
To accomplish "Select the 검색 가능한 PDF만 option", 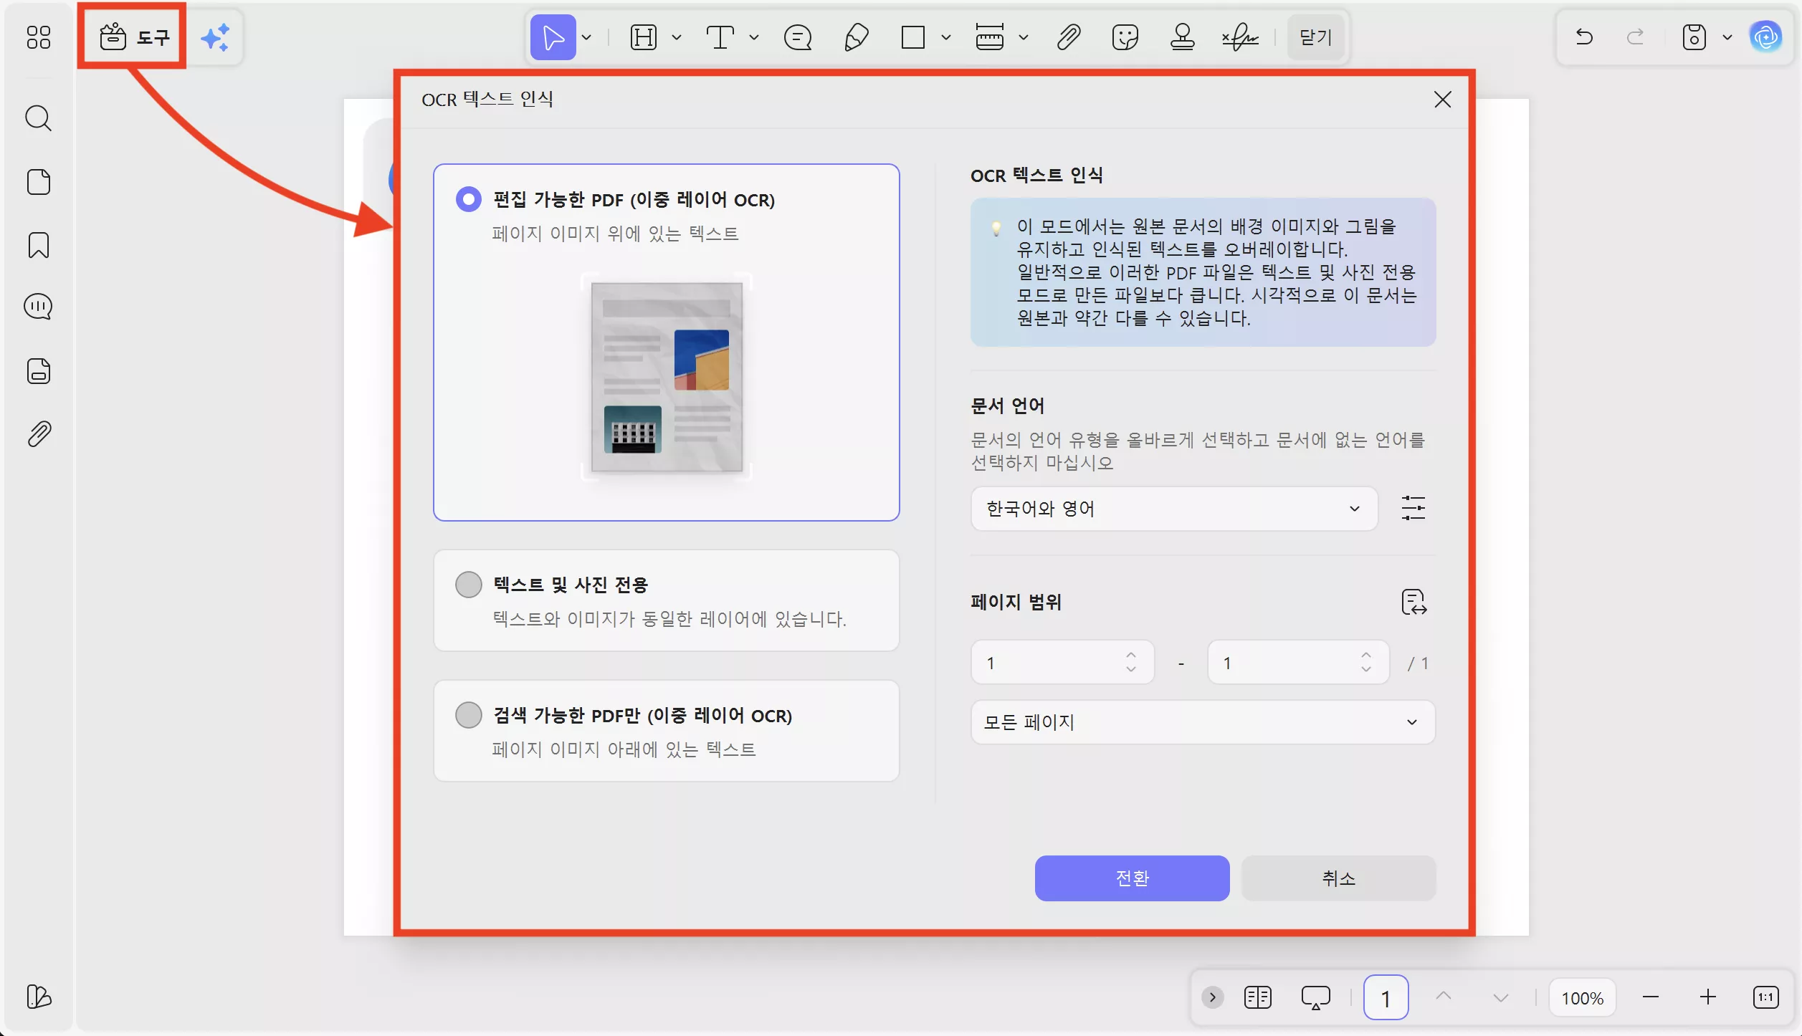I will point(469,714).
